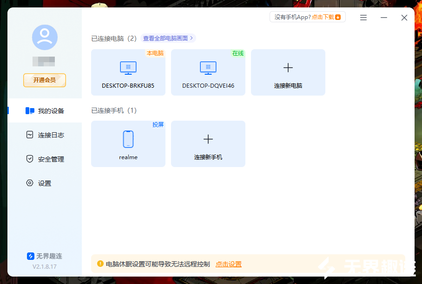The image size is (422, 284).
Task: Click the user profile avatar
Action: [x=45, y=37]
